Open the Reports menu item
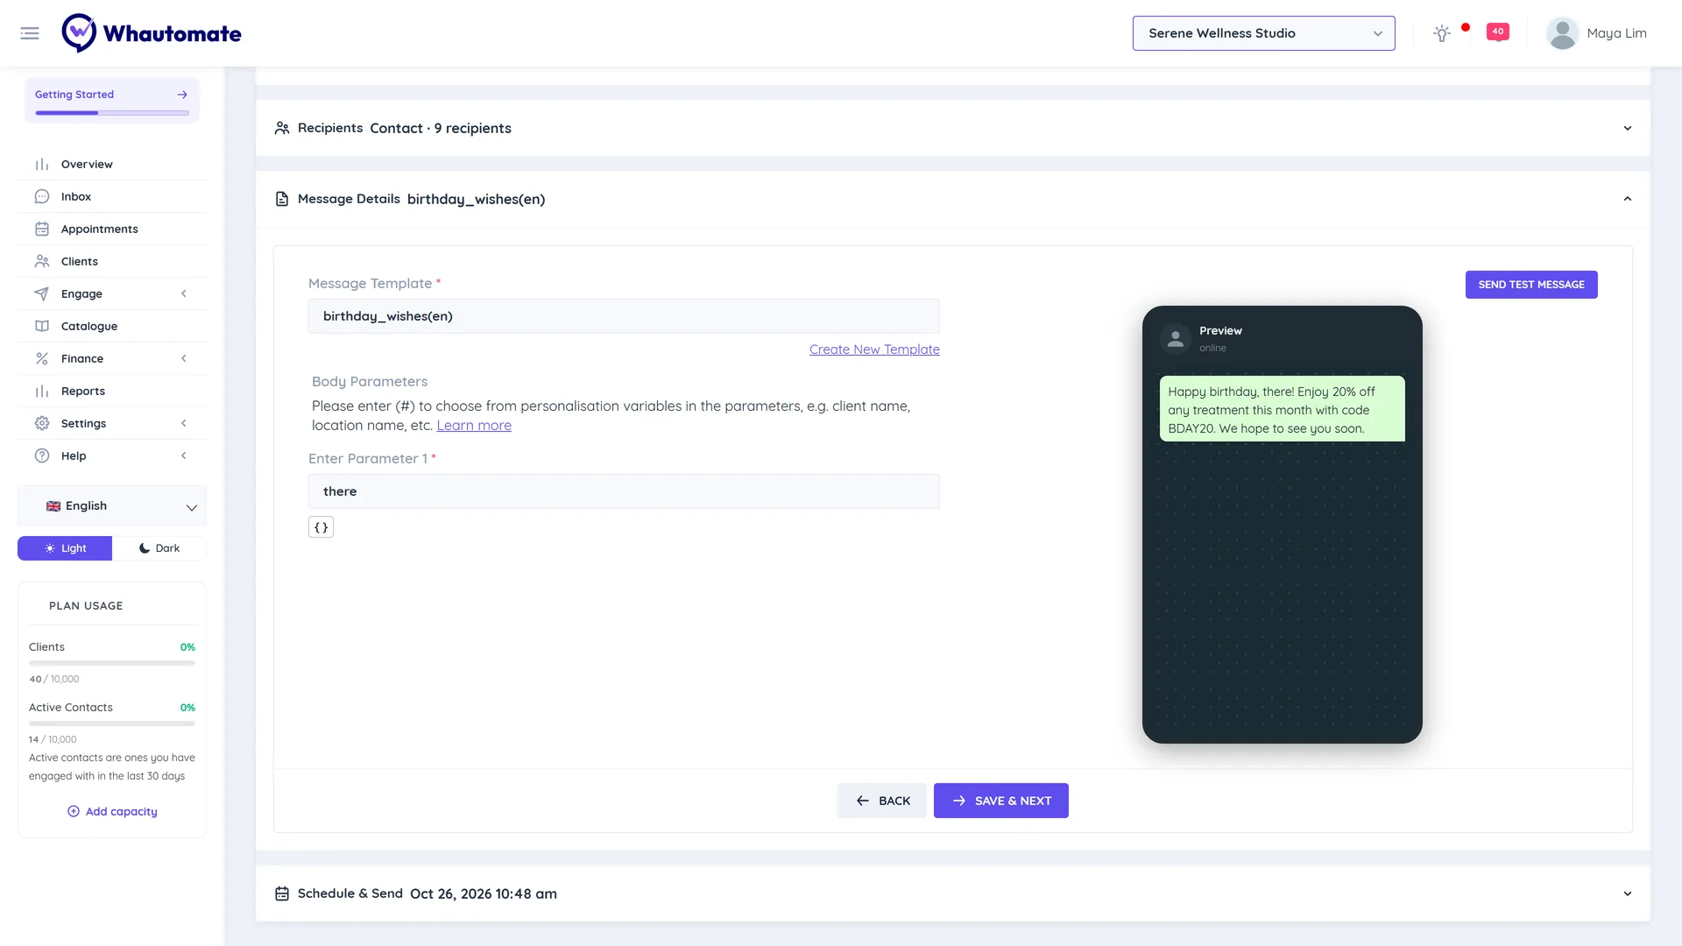 [x=112, y=392]
